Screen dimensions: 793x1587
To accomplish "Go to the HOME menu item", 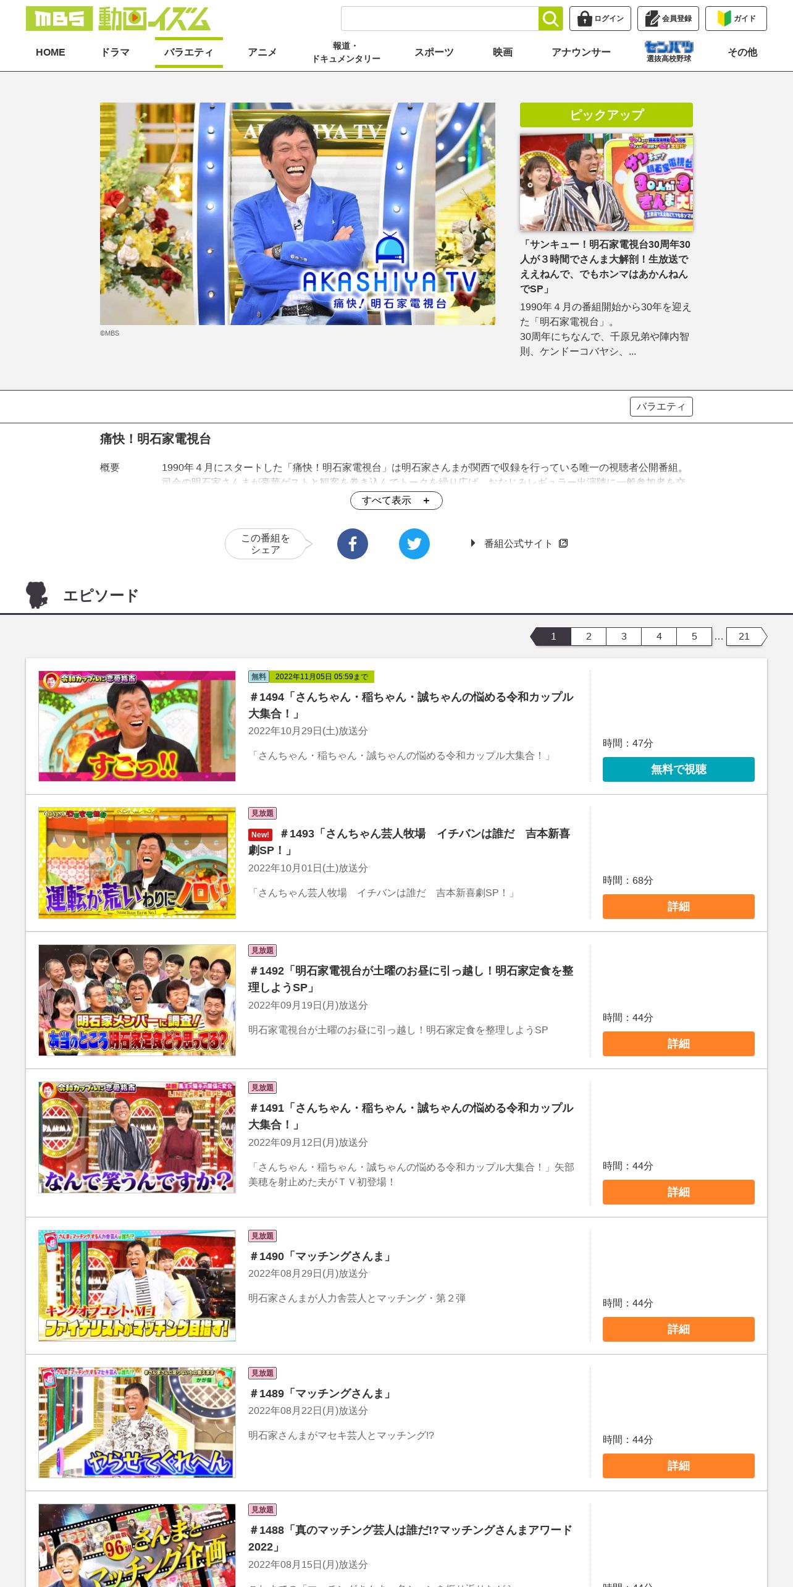I will pos(51,53).
